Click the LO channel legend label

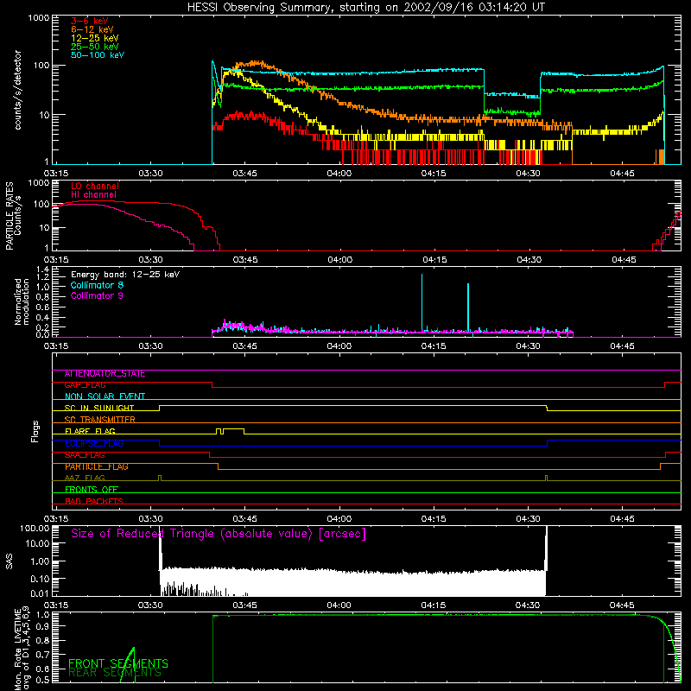tap(95, 186)
